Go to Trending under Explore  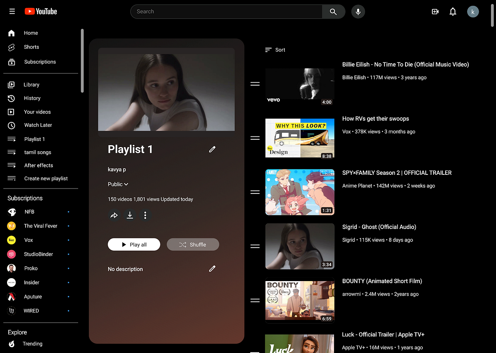pyautogui.click(x=32, y=343)
